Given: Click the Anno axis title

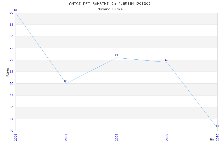Looking at the screenshot, I should [213, 139].
